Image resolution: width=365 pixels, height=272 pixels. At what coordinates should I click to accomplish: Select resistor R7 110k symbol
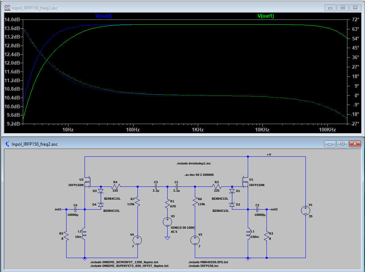point(137,202)
